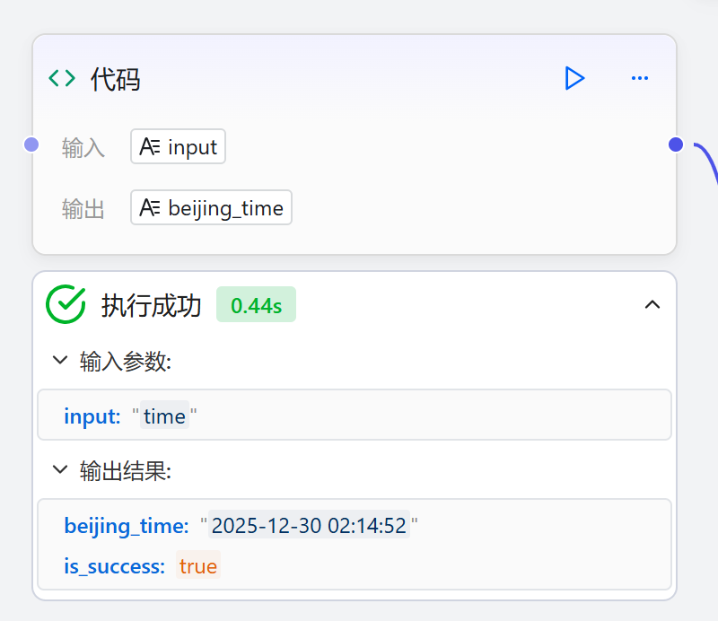The image size is (718, 621).
Task: Select the 代码 node title
Action: tap(116, 79)
